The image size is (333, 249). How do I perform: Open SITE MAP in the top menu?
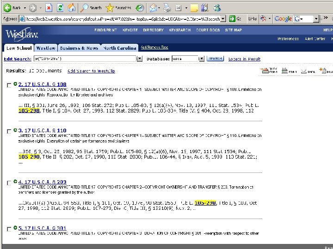[233, 30]
